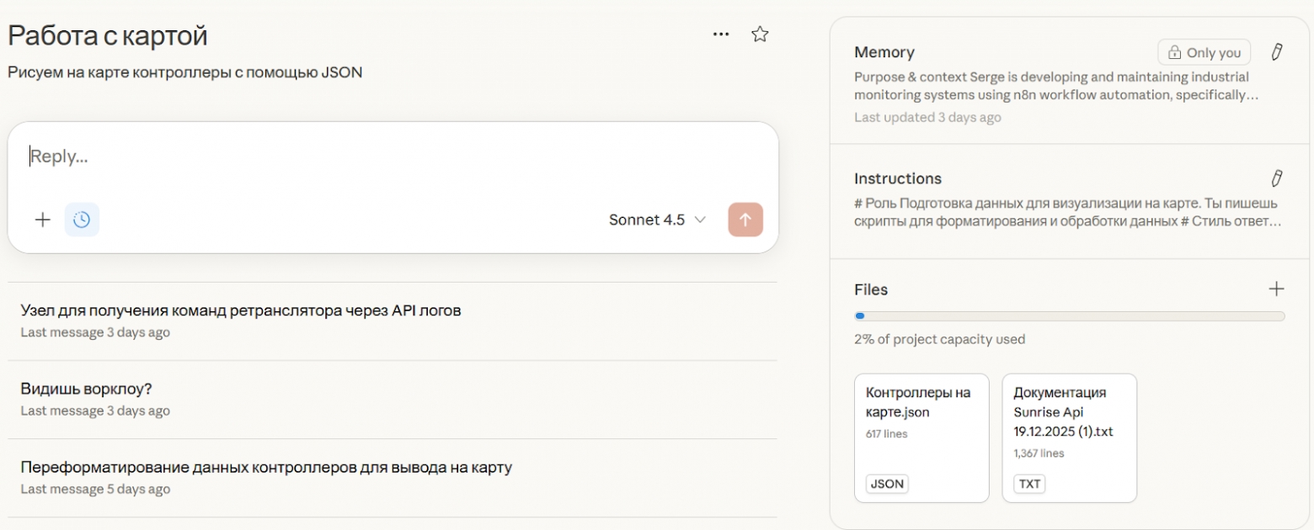Edit Instructions using the pencil icon
Viewport: 1314px width, 530px height.
click(x=1276, y=178)
